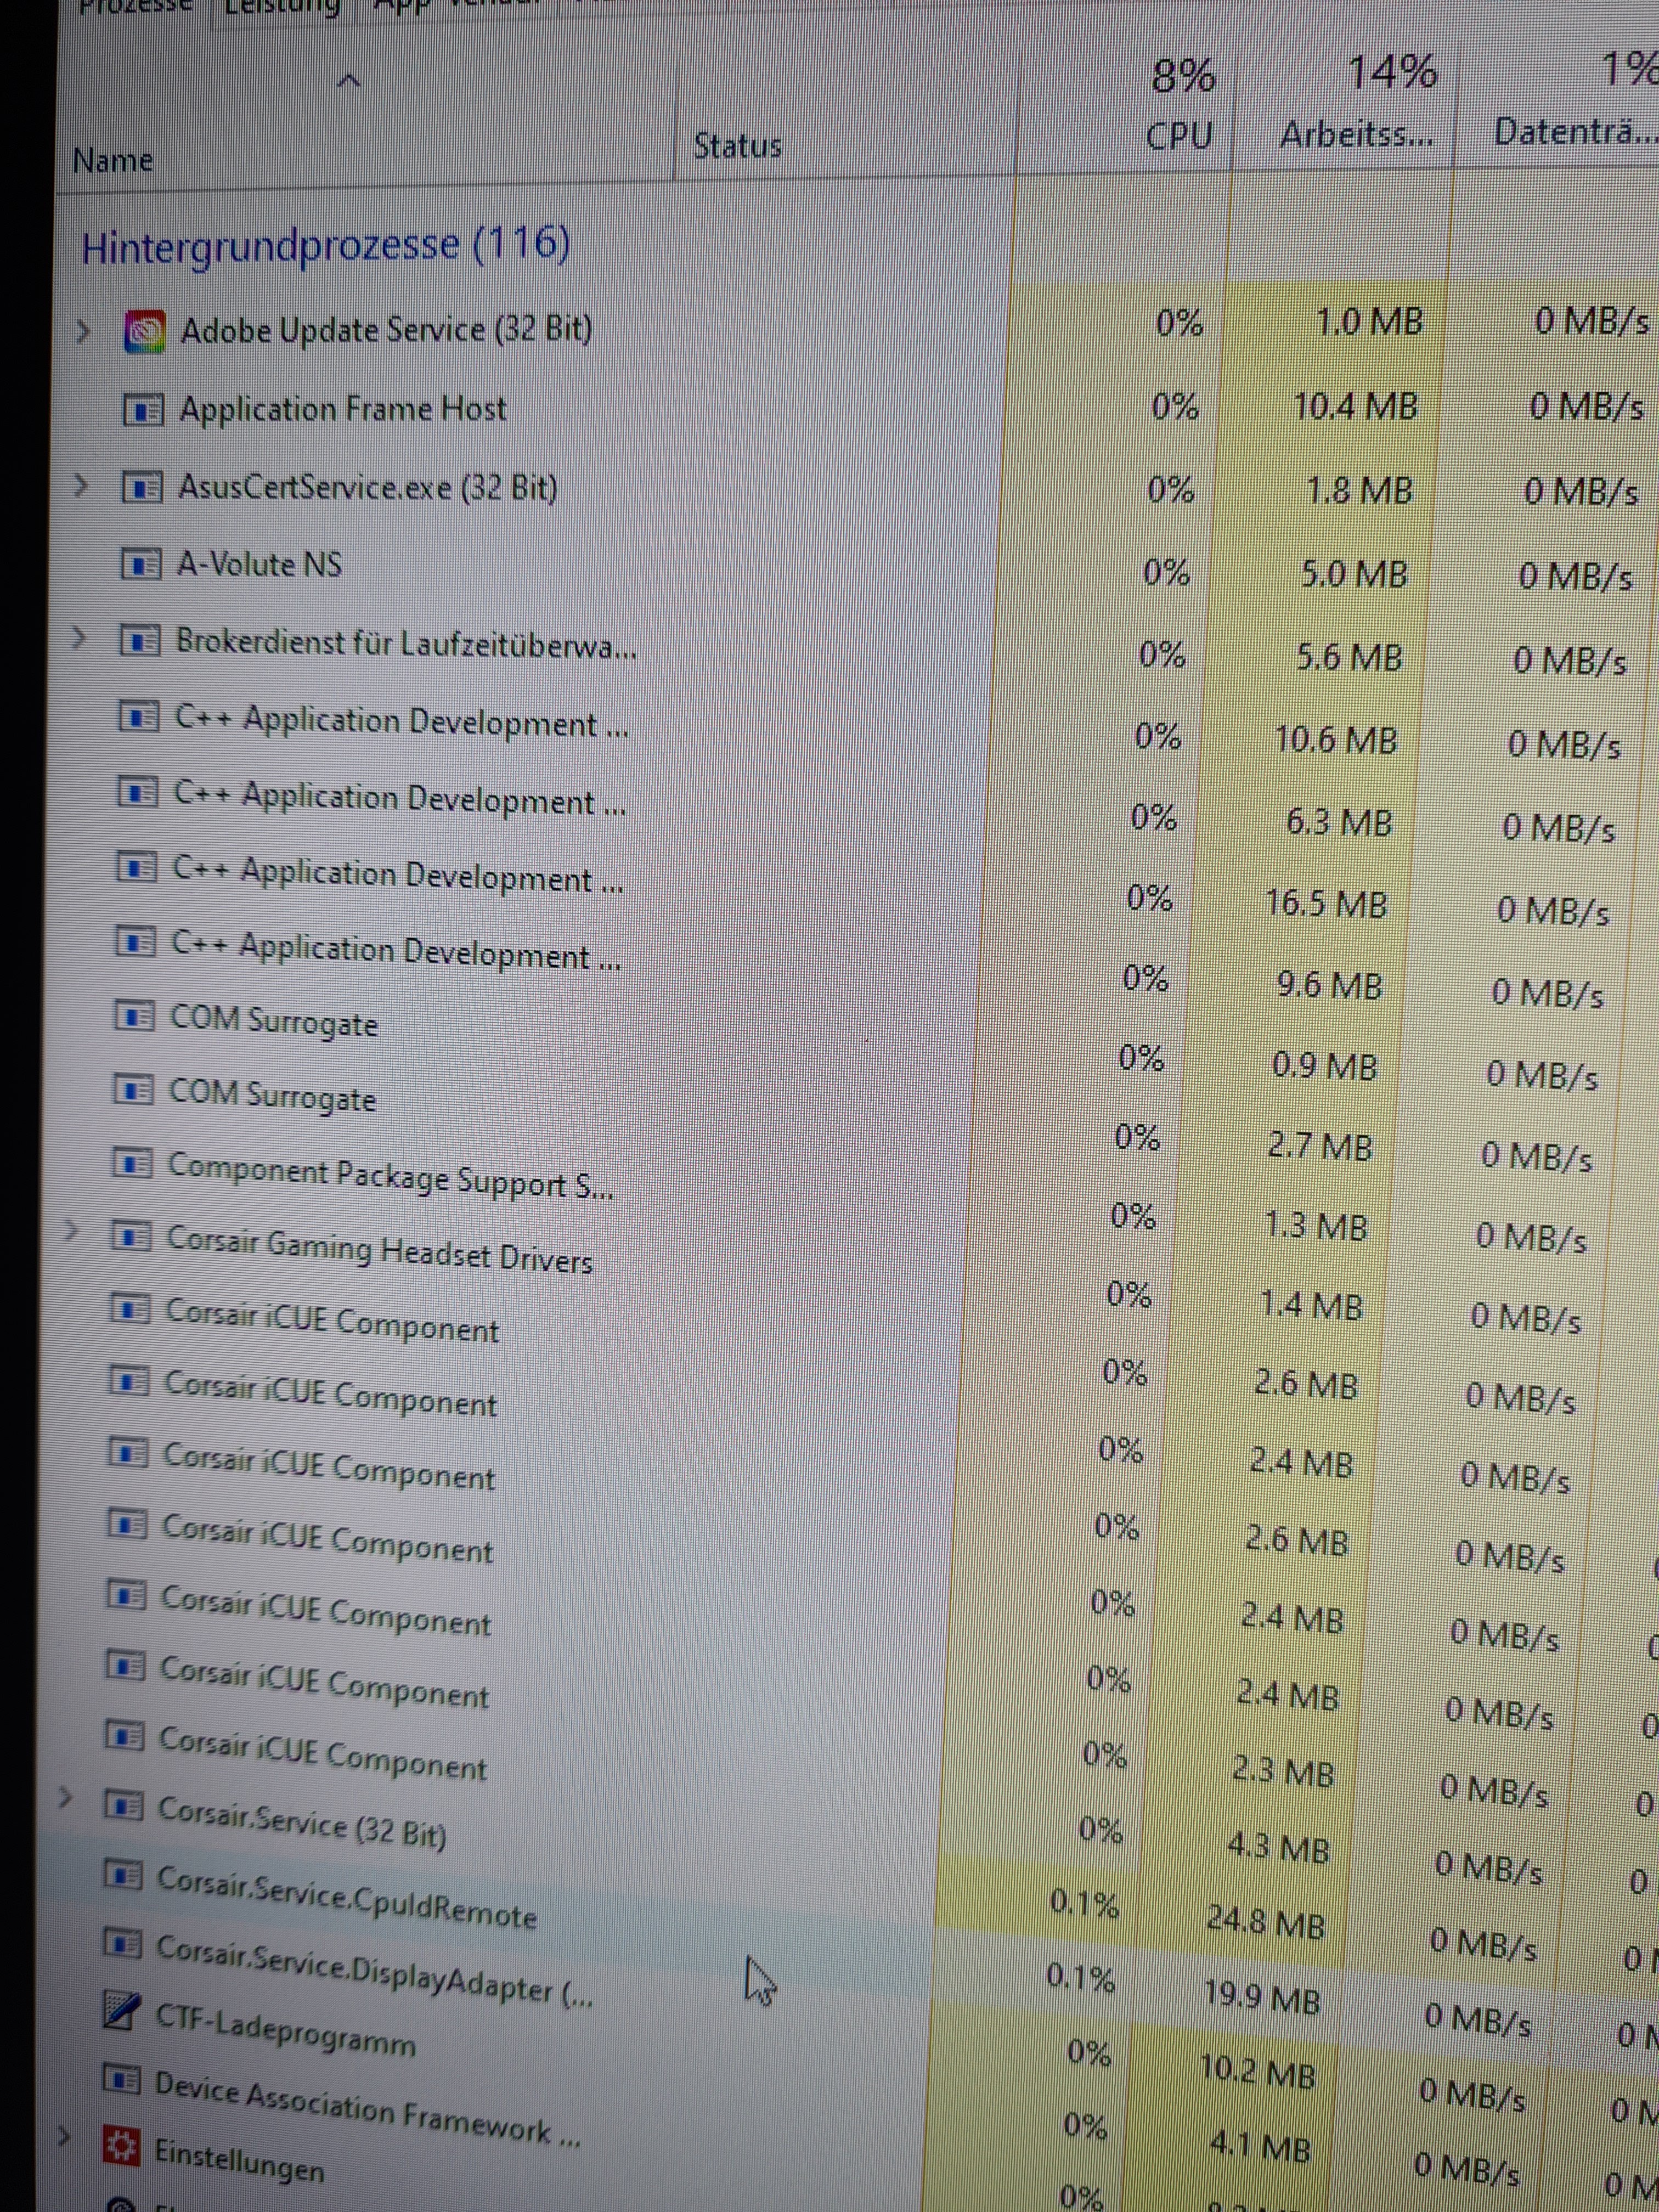Expand the Corsair Gaming Headset Drivers entry
The width and height of the screenshot is (1659, 2212).
point(70,1230)
